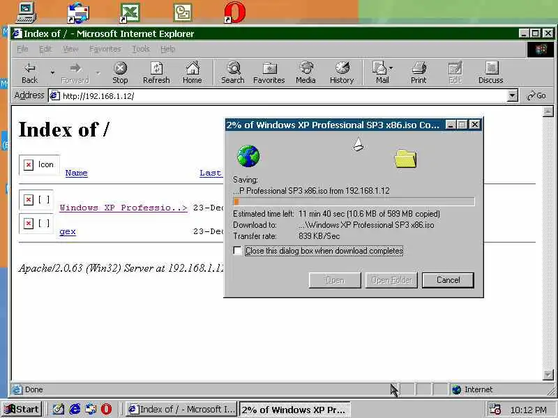The width and height of the screenshot is (558, 418).
Task: Open the Windows XP Professio.. file link
Action: click(x=123, y=208)
